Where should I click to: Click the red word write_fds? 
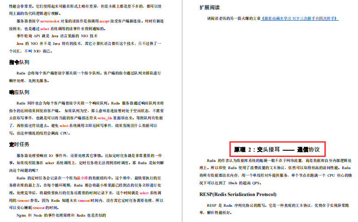pos(105,118)
